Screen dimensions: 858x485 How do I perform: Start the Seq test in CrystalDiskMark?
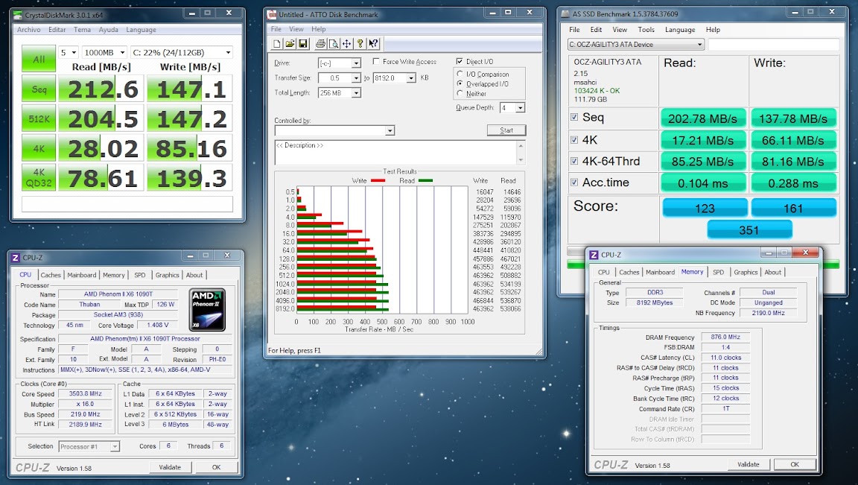click(38, 89)
